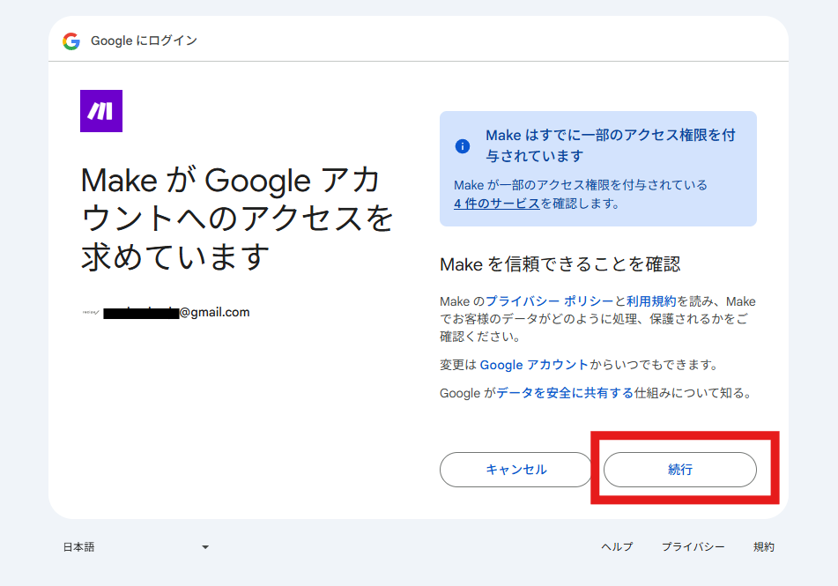Click the Make を信頼できることを確認 heading
Image resolution: width=838 pixels, height=586 pixels.
560,264
